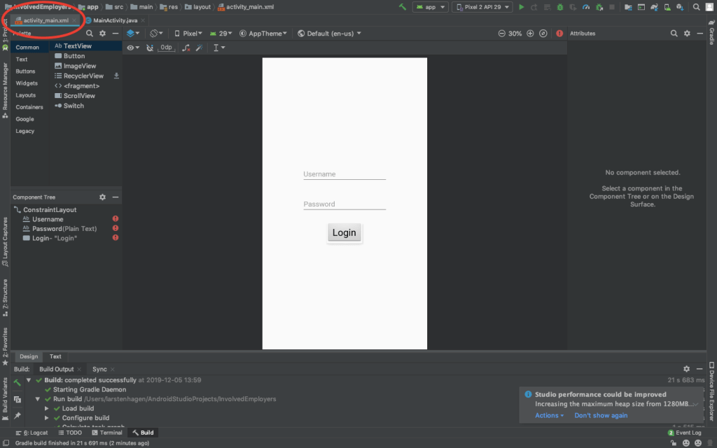717x448 pixels.
Task: Click the Don't show again link
Action: click(601, 415)
